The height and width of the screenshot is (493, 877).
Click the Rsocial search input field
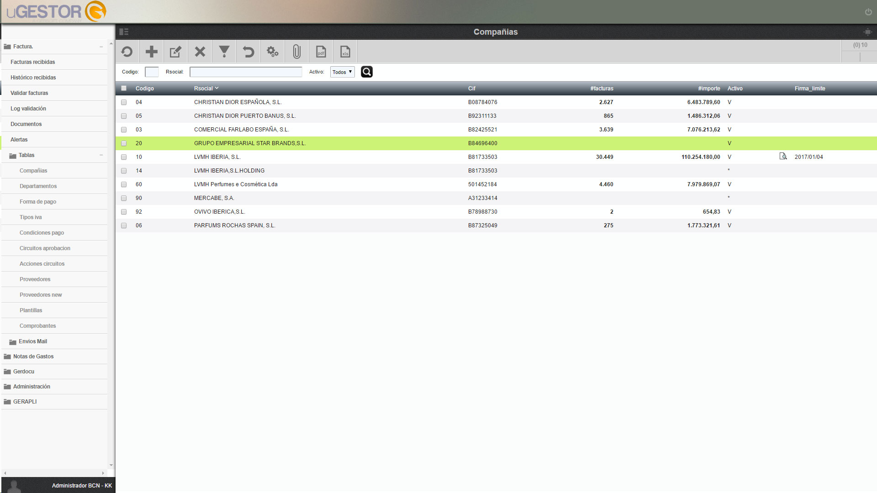coord(246,72)
